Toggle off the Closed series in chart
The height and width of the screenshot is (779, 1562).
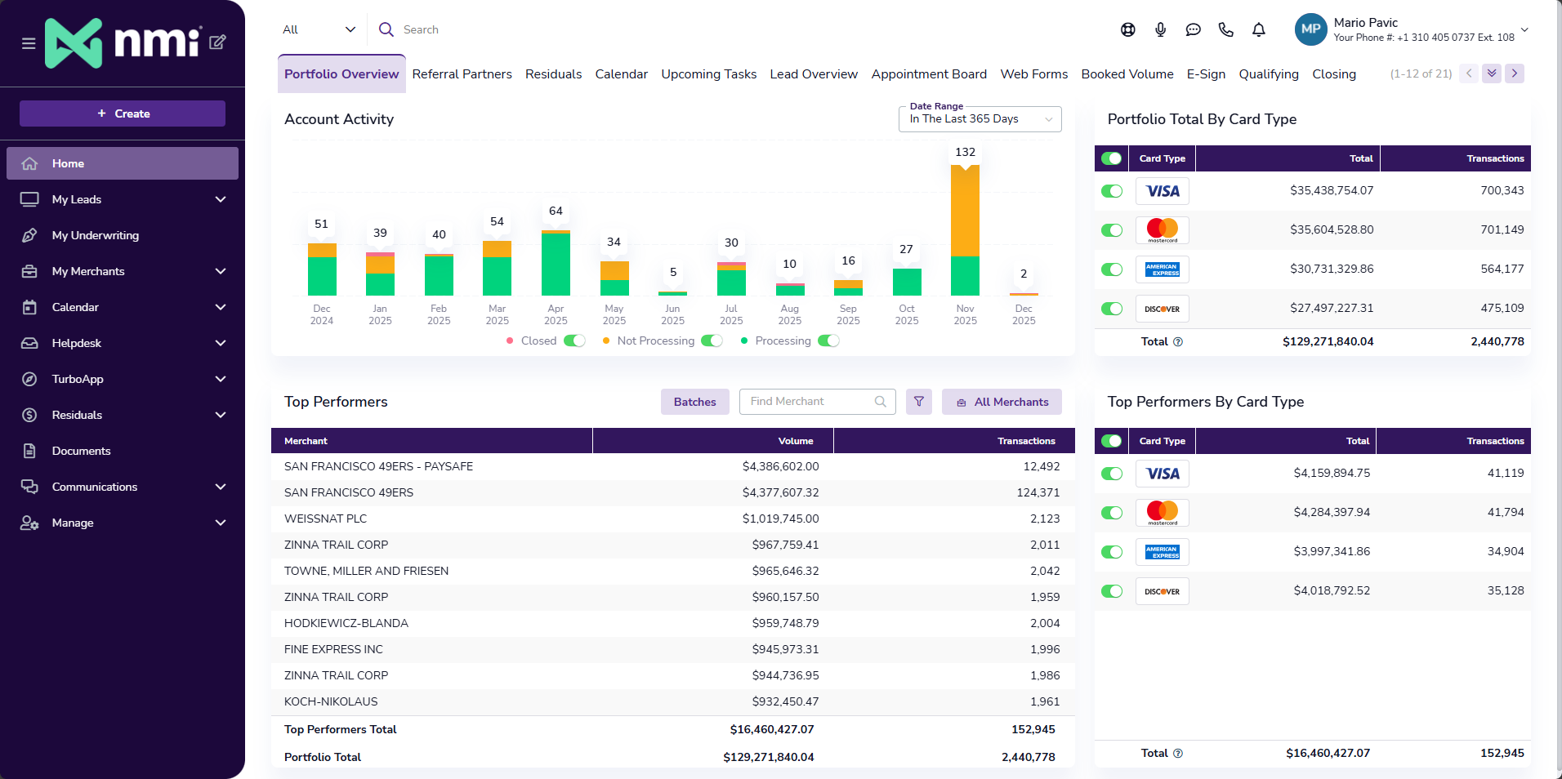coord(574,341)
